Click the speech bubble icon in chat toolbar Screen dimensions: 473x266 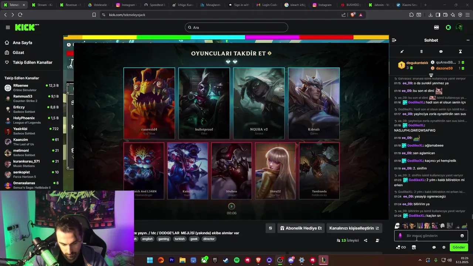(x=441, y=52)
